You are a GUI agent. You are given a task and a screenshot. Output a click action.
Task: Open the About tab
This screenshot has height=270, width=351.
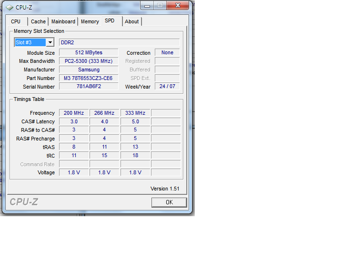132,21
